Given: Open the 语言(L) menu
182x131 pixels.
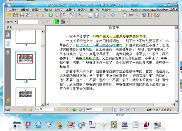Looking at the screenshot, I should click(48, 10).
